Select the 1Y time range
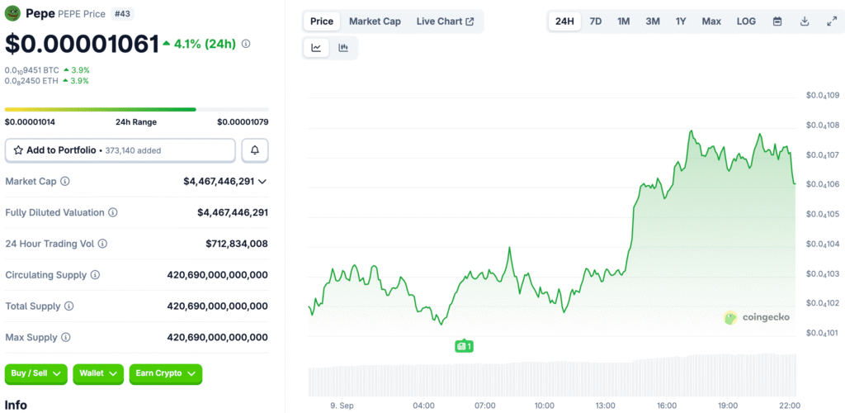Screen dimensions: 845x413 [681, 21]
